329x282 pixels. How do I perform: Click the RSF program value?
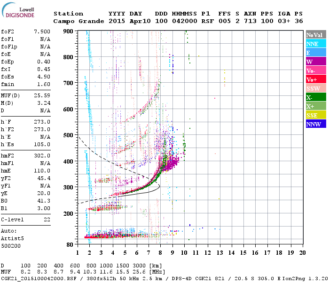click(x=208, y=21)
